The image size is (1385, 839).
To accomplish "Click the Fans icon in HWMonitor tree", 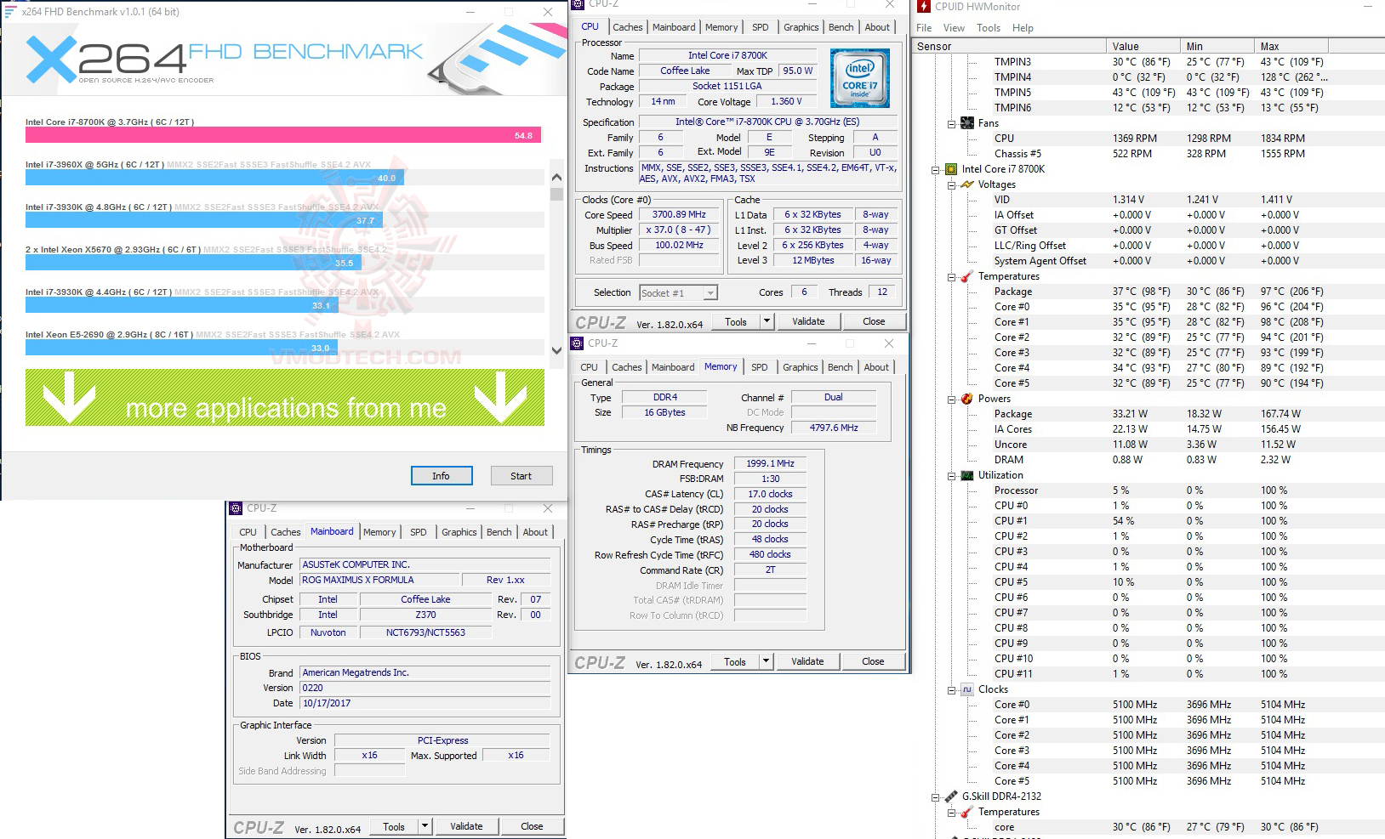I will (x=967, y=123).
